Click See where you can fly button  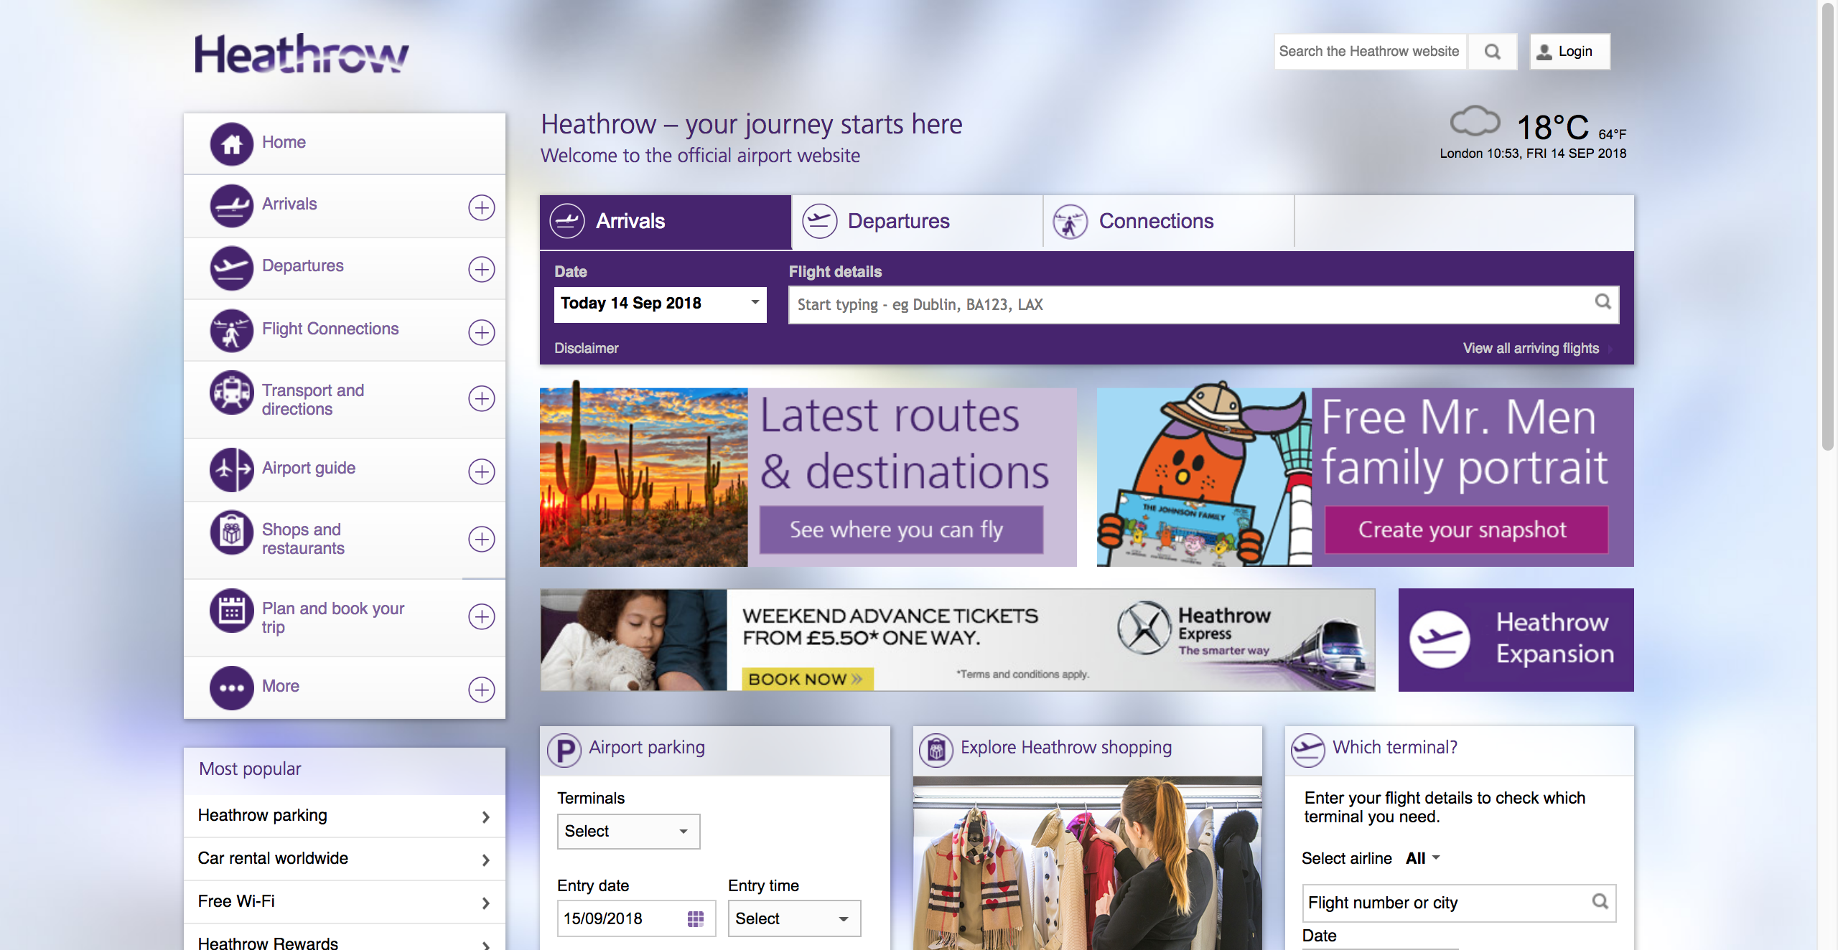(x=901, y=530)
